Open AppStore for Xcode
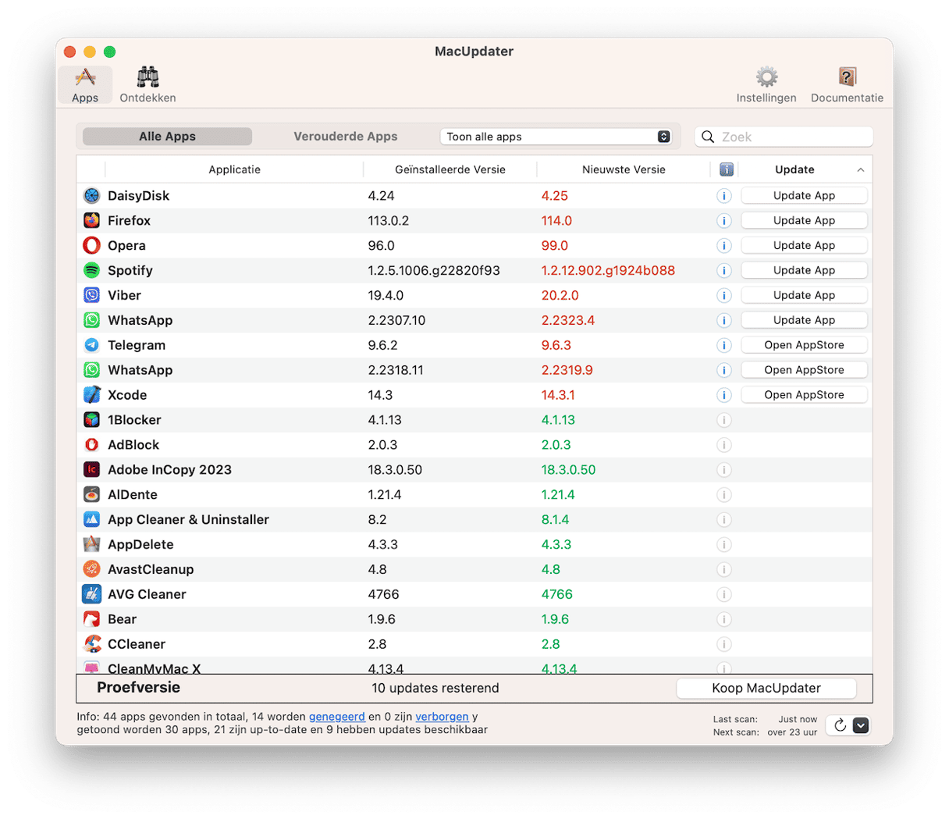This screenshot has width=949, height=819. 804,395
